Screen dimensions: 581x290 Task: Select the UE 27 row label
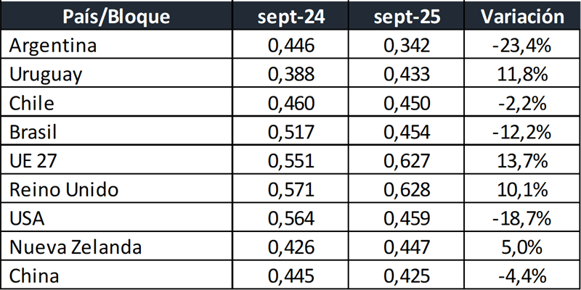pos(32,162)
